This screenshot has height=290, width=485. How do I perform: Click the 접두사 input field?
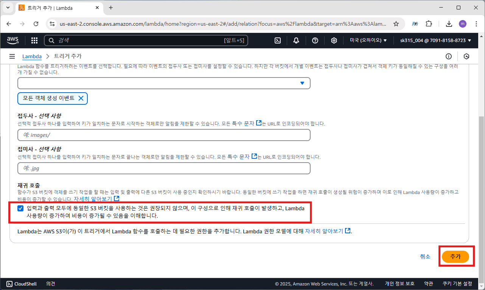pos(164,135)
